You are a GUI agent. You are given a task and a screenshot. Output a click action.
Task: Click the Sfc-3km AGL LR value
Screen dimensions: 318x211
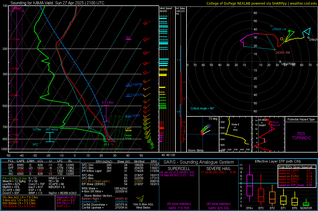click(x=20, y=198)
